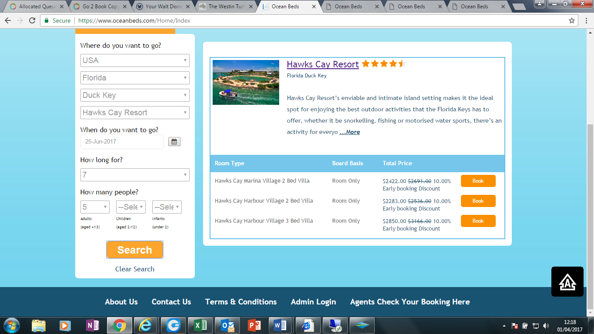Open the Hawks Cay Resort hotel dropdown

coord(135,113)
